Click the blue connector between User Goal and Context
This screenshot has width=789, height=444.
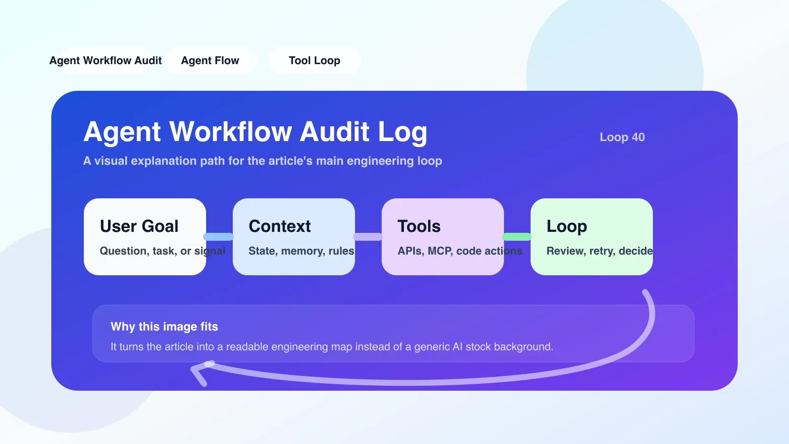click(x=219, y=237)
